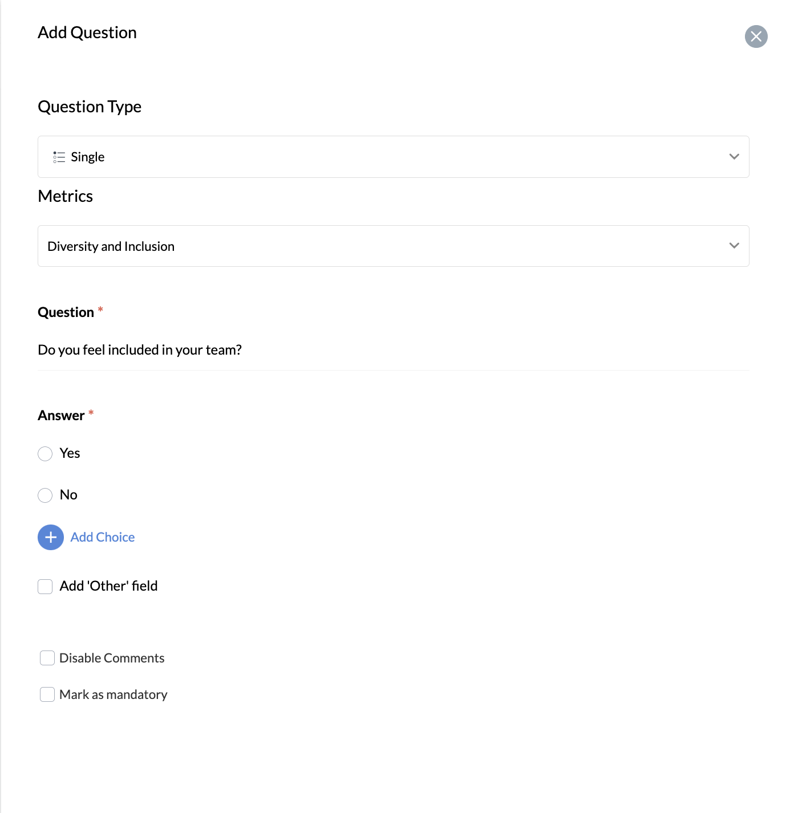This screenshot has height=813, width=786.
Task: Open the Question Type dropdown
Action: pyautogui.click(x=393, y=157)
